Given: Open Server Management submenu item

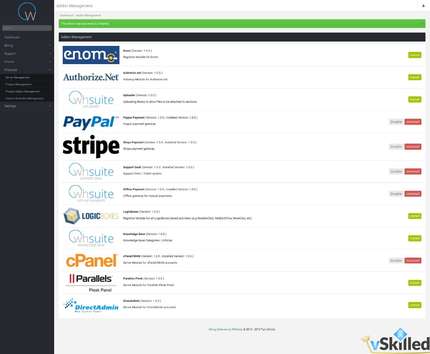Looking at the screenshot, I should [27, 77].
